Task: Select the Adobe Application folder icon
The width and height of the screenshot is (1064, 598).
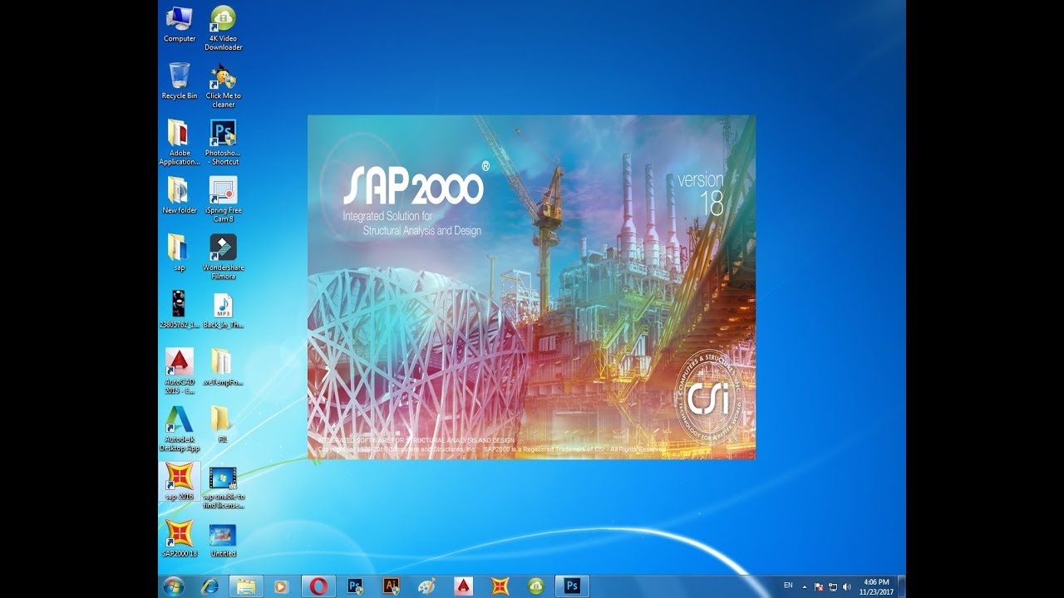Action: click(x=180, y=142)
